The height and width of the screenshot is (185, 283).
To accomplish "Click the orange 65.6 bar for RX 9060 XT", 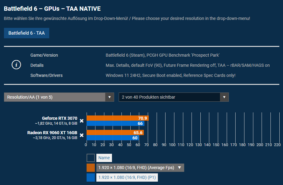I will [115, 133].
